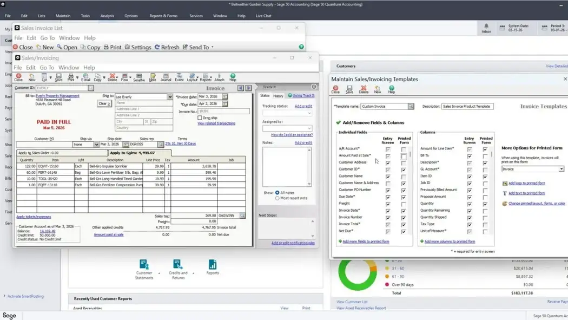This screenshot has width=568, height=320.
Task: Go to previous invoice with left arrow
Action: [x=241, y=88]
